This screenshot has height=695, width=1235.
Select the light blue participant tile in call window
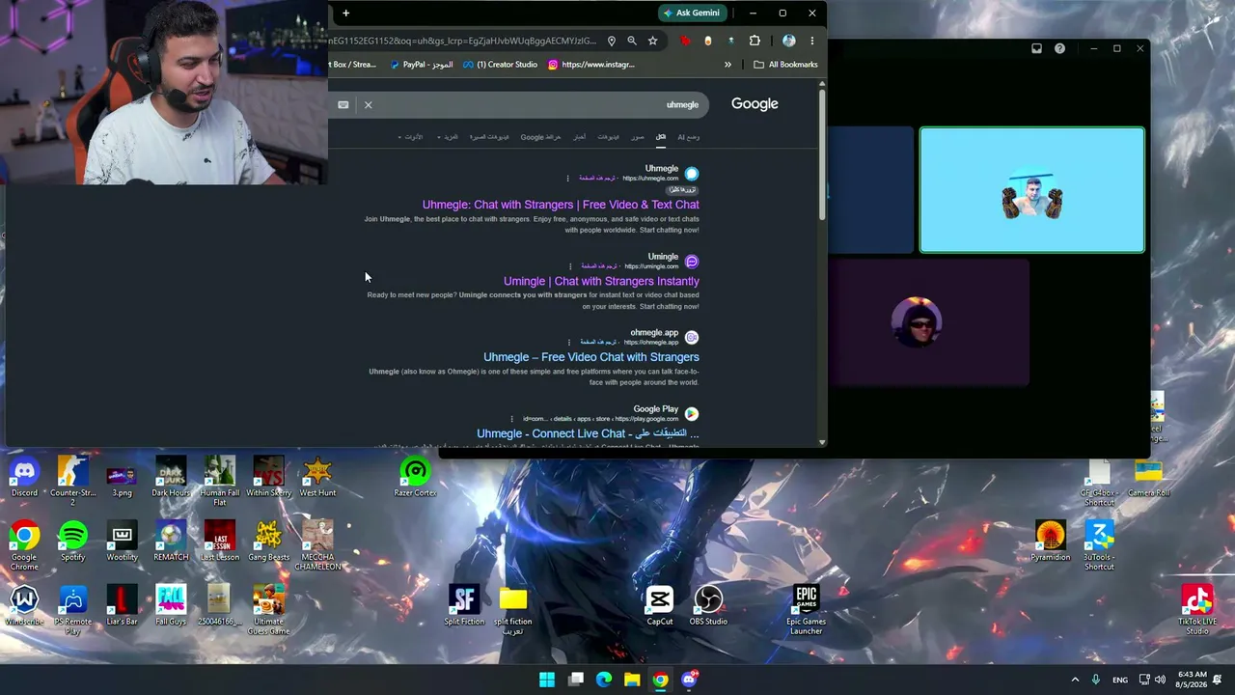tap(1032, 190)
